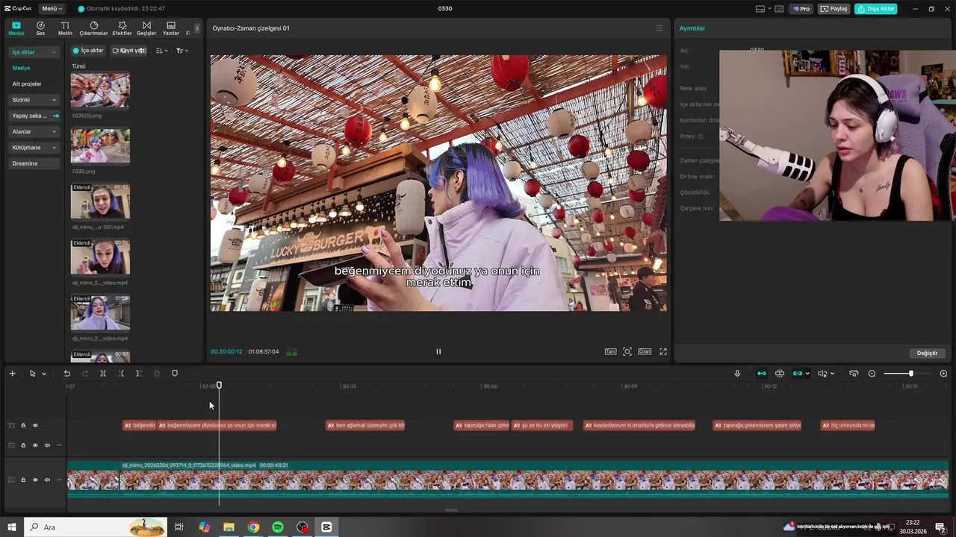Click the Tam quality button in player
The height and width of the screenshot is (537, 956).
coord(610,351)
